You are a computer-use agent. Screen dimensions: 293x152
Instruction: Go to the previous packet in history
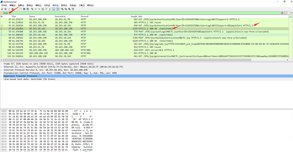36,9
